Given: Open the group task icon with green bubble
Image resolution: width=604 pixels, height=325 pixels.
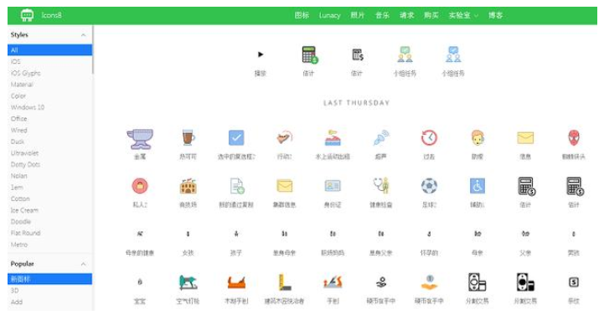Looking at the screenshot, I should click(405, 54).
